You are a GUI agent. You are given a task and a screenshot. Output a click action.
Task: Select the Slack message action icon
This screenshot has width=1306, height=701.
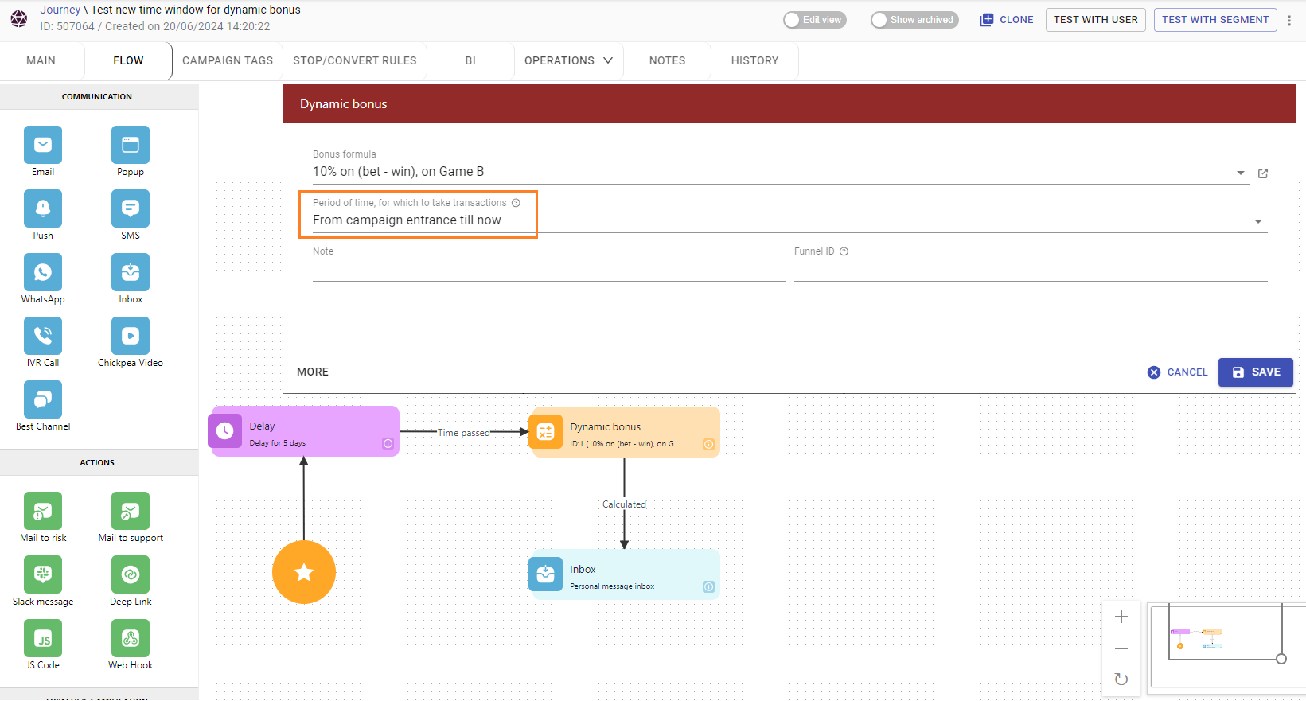click(x=43, y=574)
